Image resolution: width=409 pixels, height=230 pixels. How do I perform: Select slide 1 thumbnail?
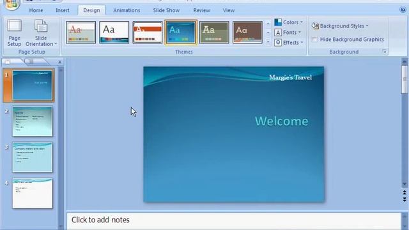click(33, 85)
